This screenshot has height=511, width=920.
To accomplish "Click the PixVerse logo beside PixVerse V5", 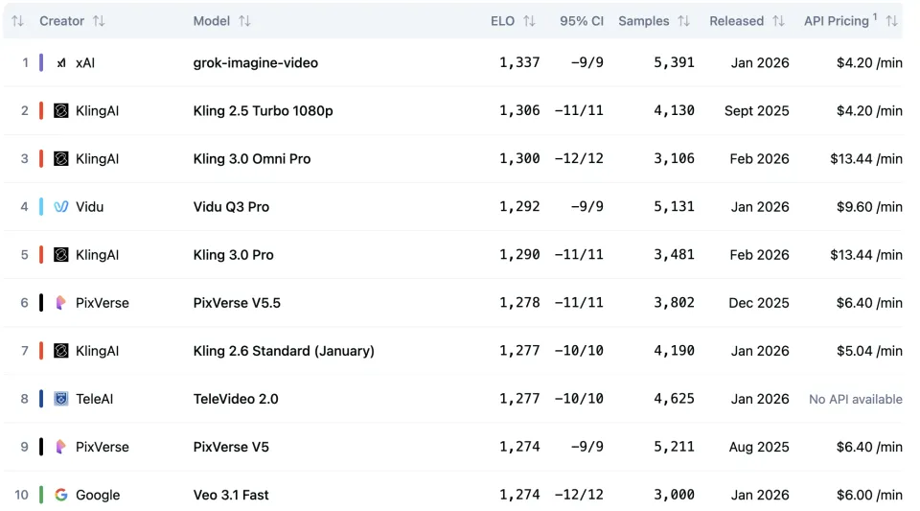I will coord(61,447).
